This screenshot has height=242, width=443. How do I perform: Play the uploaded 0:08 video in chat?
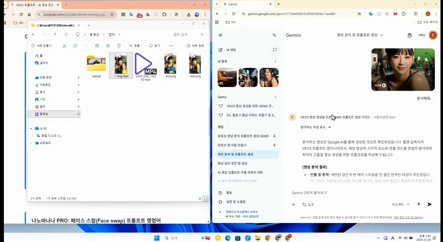pyautogui.click(x=384, y=85)
